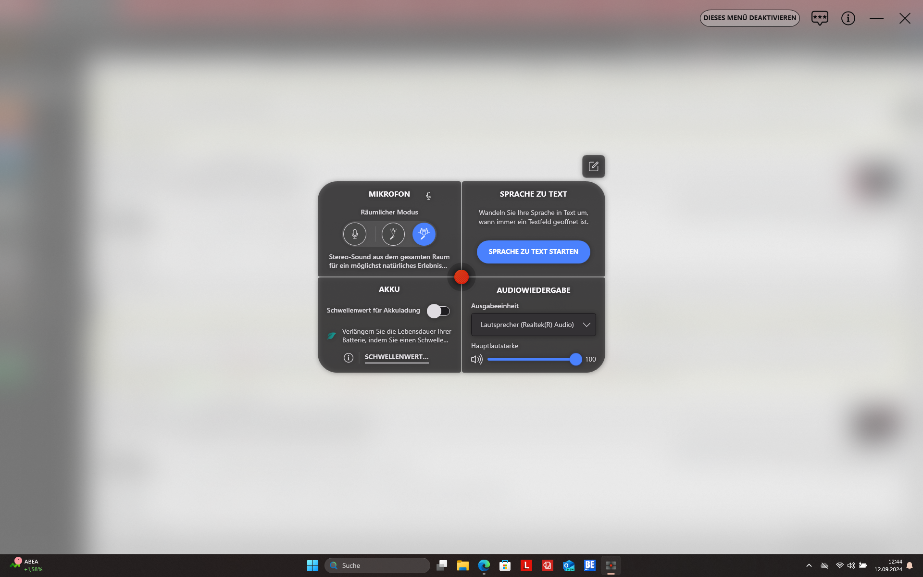Open the feedback rating speech bubble icon
The image size is (923, 577).
[x=819, y=18]
